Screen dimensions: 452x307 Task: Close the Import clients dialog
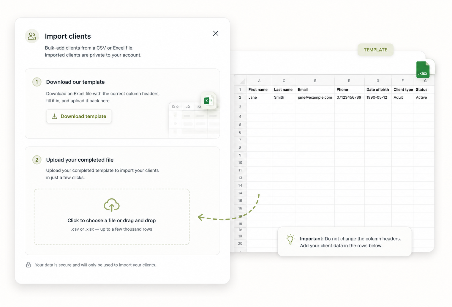point(216,33)
